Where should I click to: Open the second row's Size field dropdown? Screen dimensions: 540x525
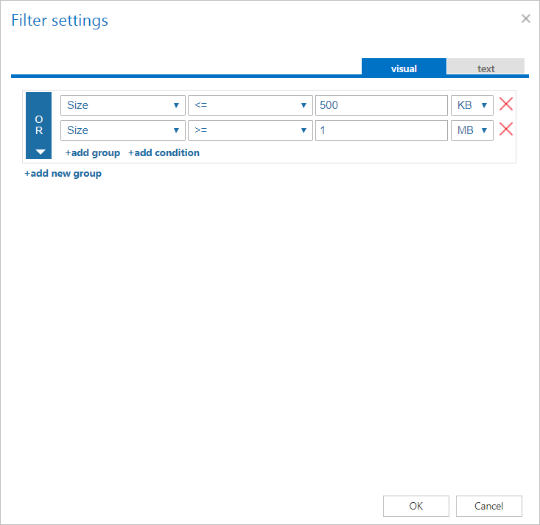(x=123, y=130)
